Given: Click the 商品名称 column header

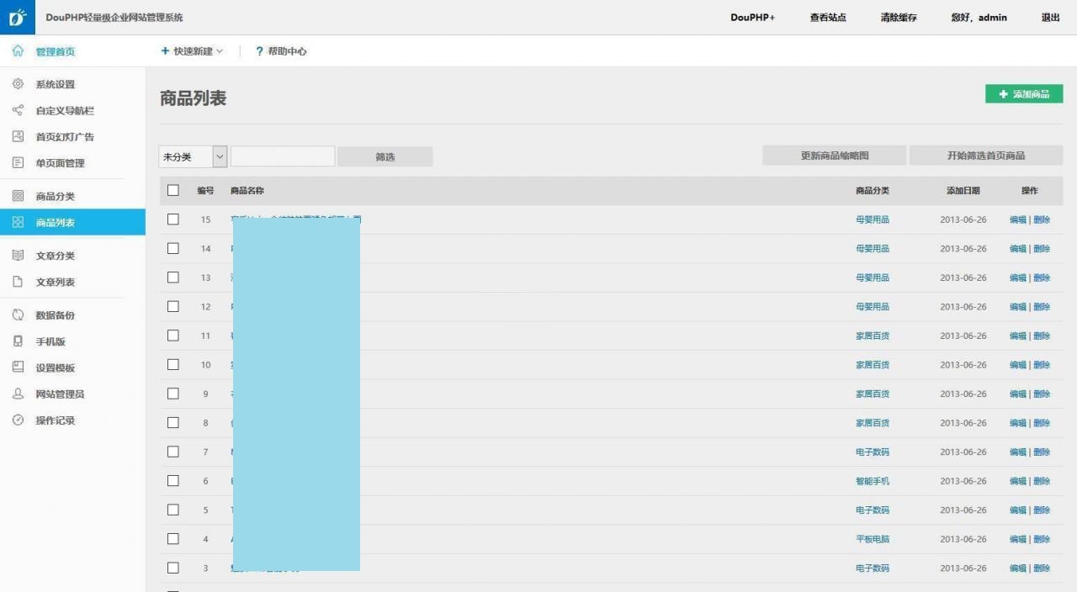Looking at the screenshot, I should pyautogui.click(x=247, y=191).
